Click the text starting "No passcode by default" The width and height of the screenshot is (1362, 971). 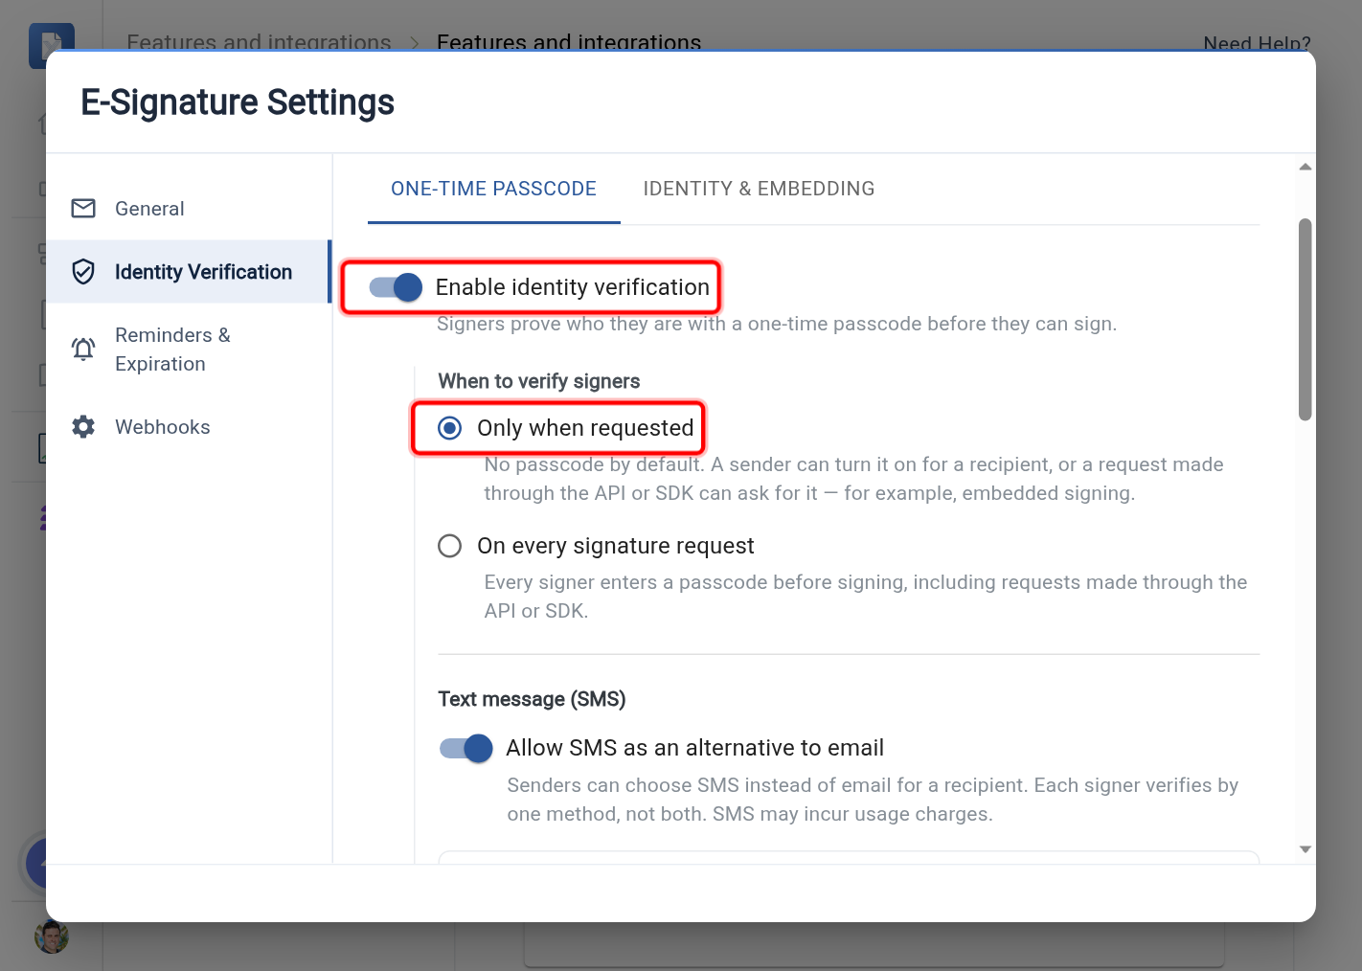pyautogui.click(x=853, y=479)
